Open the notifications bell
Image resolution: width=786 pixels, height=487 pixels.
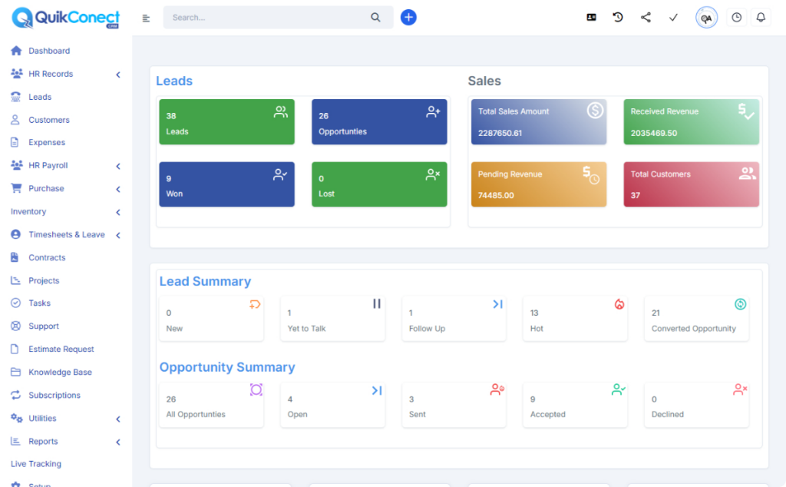point(761,18)
